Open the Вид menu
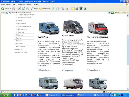This screenshot has height=97, width=129. [14, 5]
